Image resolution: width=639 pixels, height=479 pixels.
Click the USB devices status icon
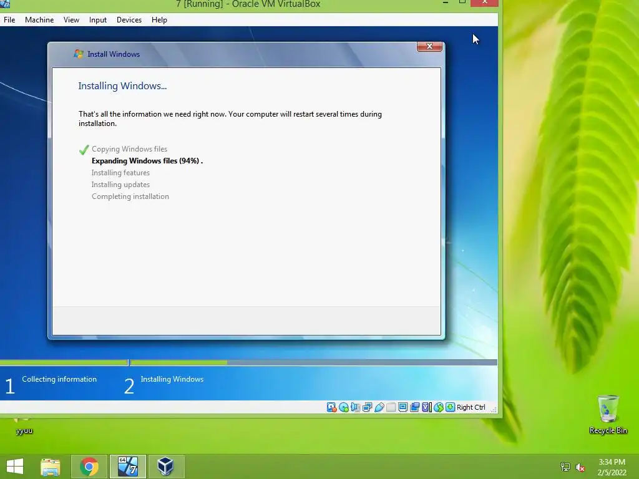click(379, 407)
